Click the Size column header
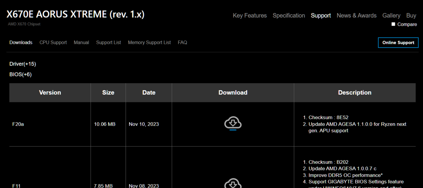This screenshot has width=423, height=188. click(108, 93)
